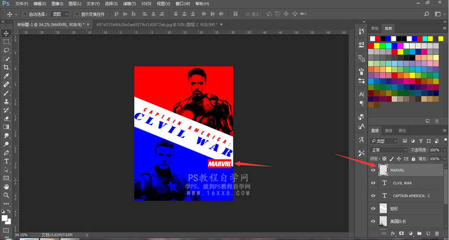This screenshot has height=240, width=449.
Task: Click the trash icon to delete layer
Action: 437,234
